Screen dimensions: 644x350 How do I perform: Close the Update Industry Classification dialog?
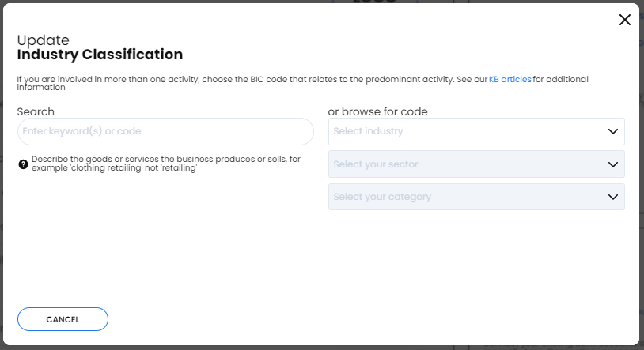[625, 20]
